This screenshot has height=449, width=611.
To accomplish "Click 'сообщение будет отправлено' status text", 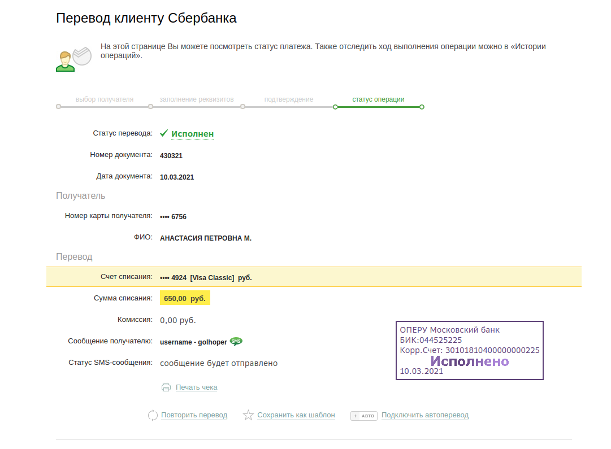I will coord(219,363).
